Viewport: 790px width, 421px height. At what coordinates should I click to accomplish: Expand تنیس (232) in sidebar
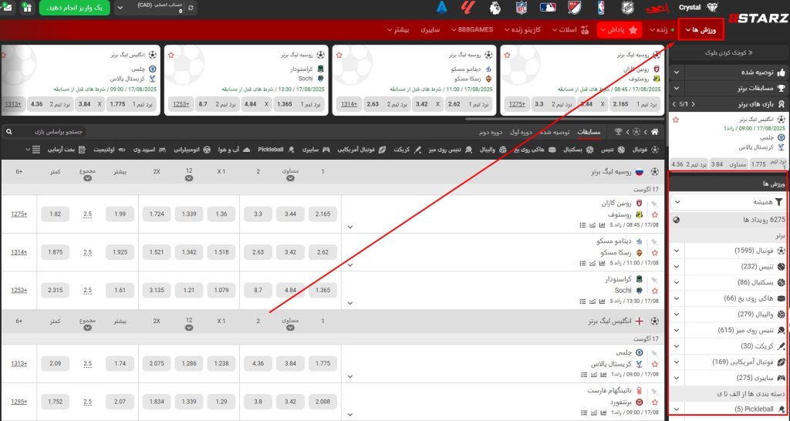point(677,267)
